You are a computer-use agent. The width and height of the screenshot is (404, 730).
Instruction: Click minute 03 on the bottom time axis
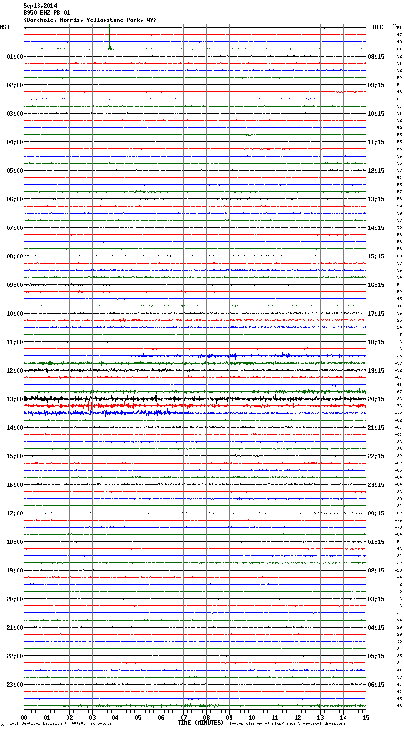pyautogui.click(x=92, y=717)
